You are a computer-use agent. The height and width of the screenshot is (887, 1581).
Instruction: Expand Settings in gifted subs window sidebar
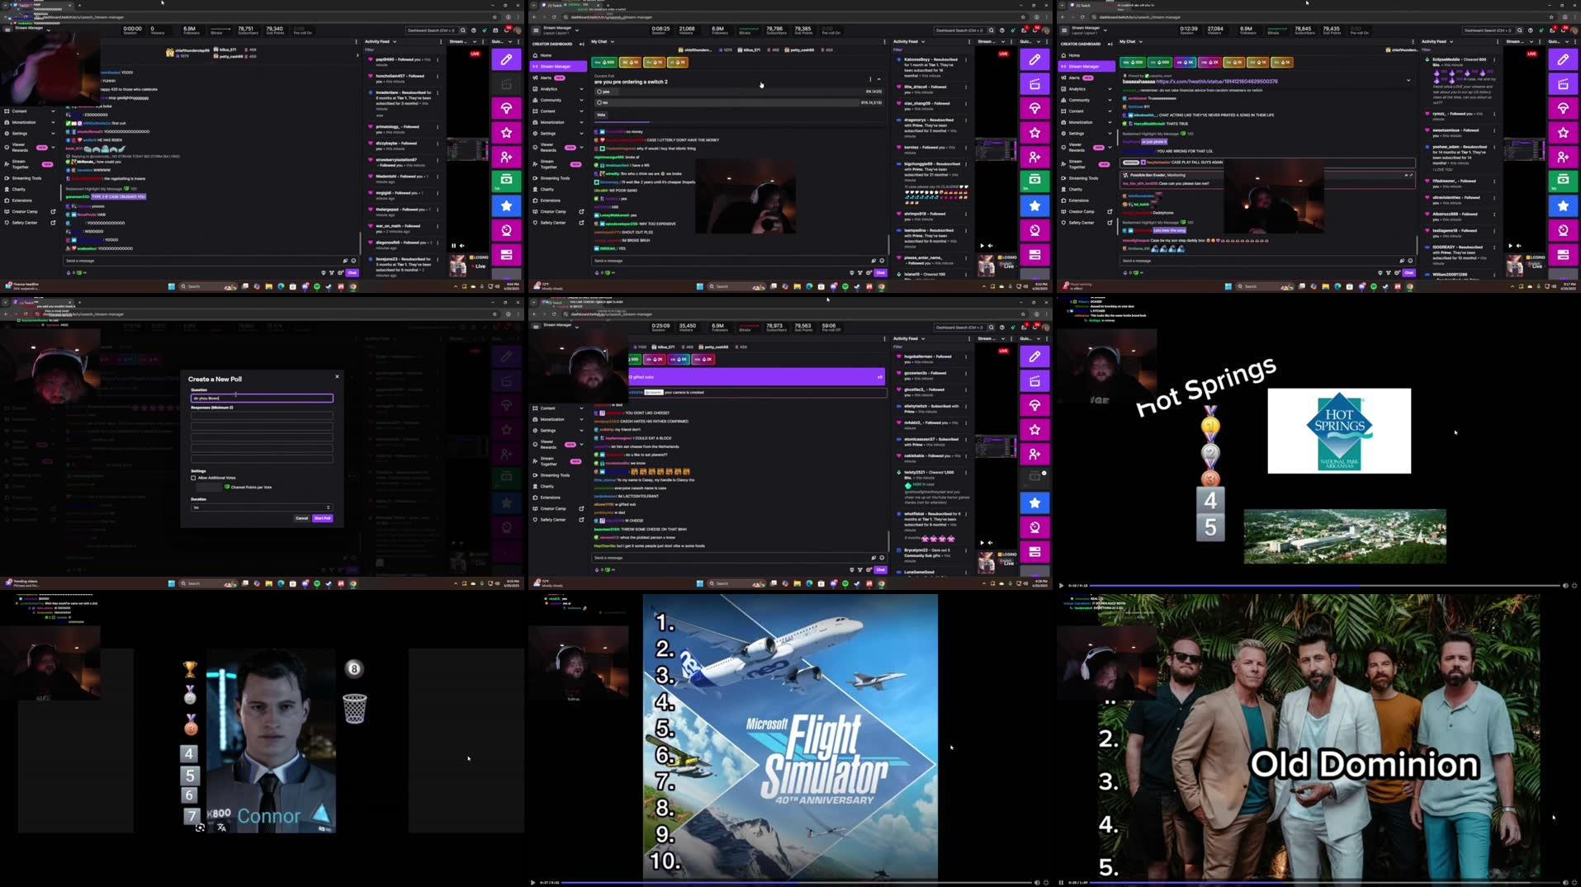click(x=581, y=431)
